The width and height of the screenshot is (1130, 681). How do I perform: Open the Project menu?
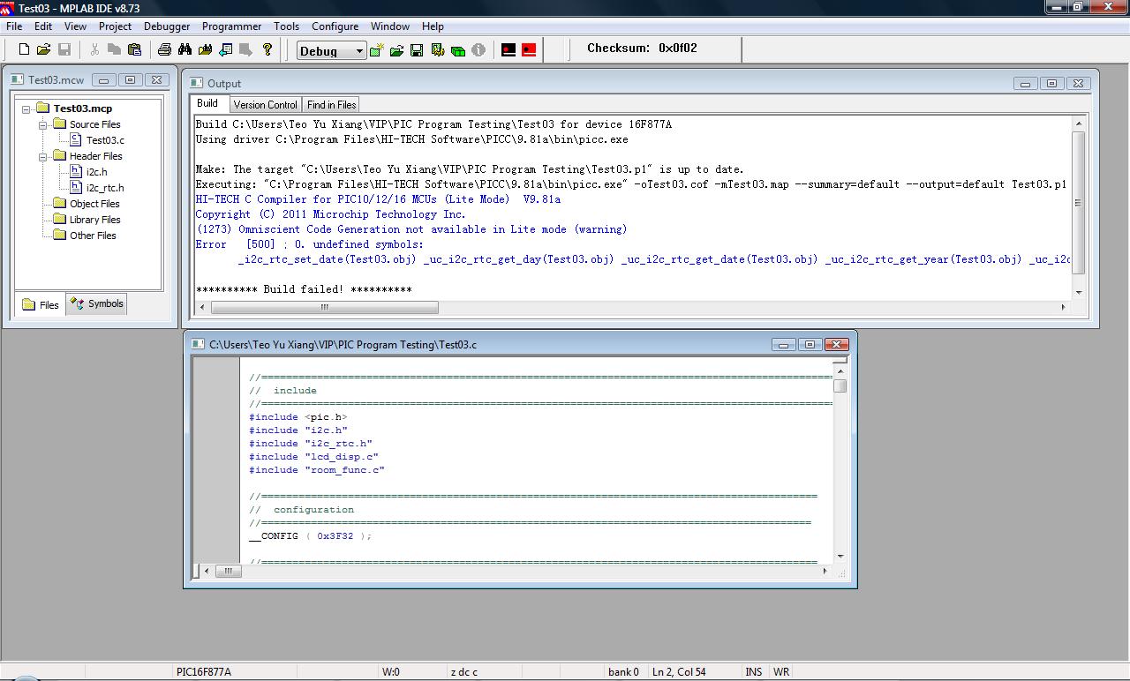[115, 26]
